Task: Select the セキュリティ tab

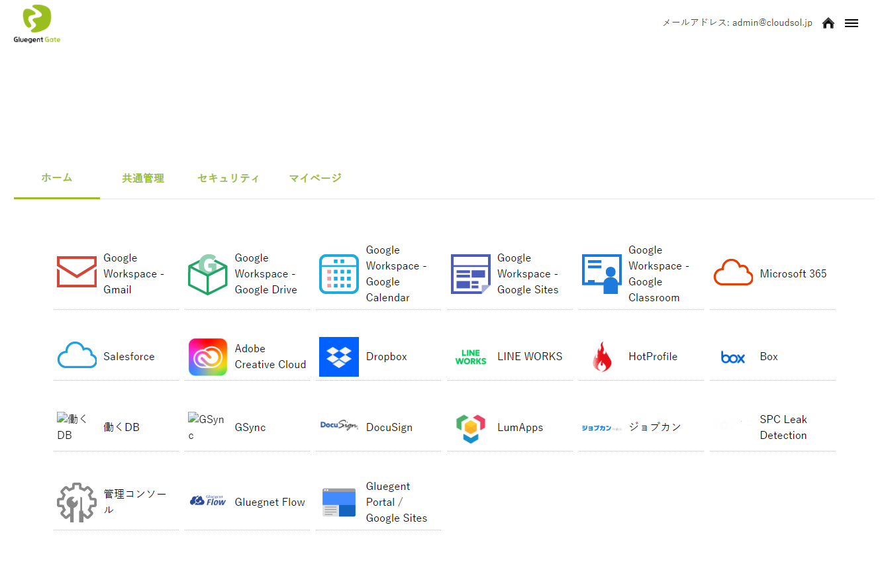Action: pos(228,178)
